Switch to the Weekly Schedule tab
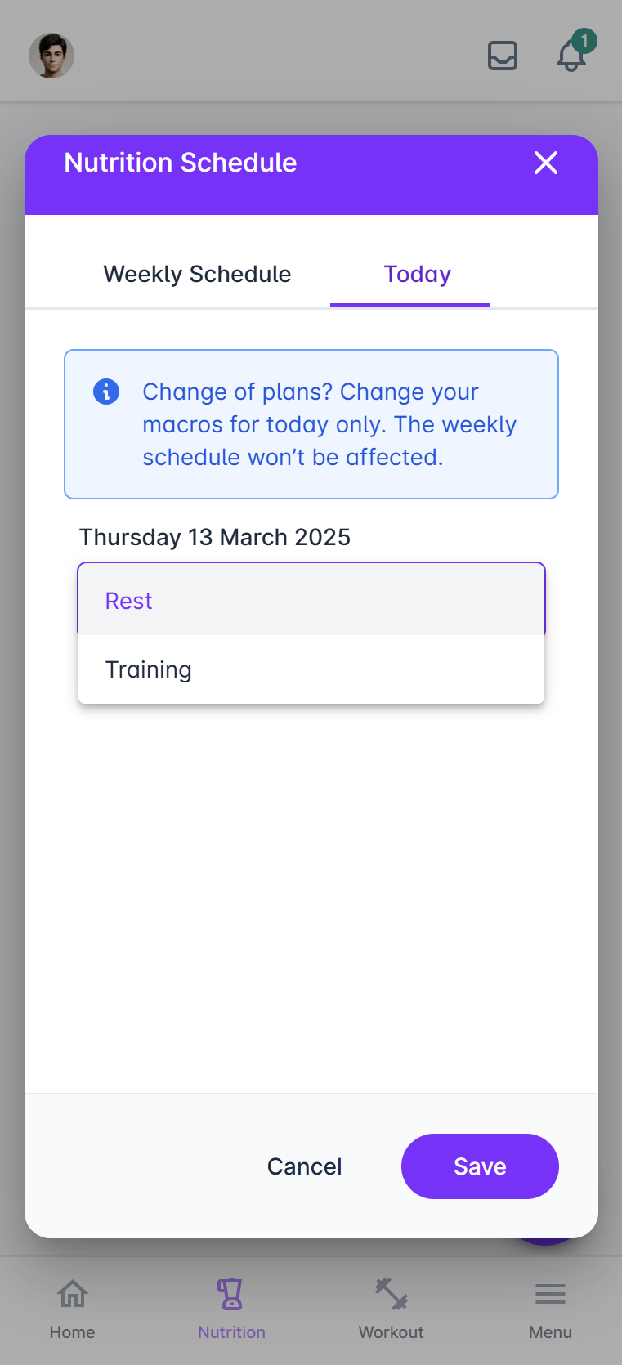Viewport: 622px width, 1365px height. [x=197, y=275]
